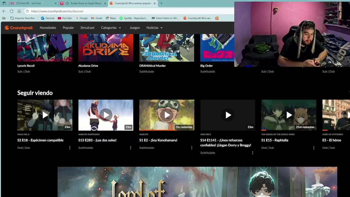
Task: Open options menu for One Piece E1141
Action: [x=253, y=153]
